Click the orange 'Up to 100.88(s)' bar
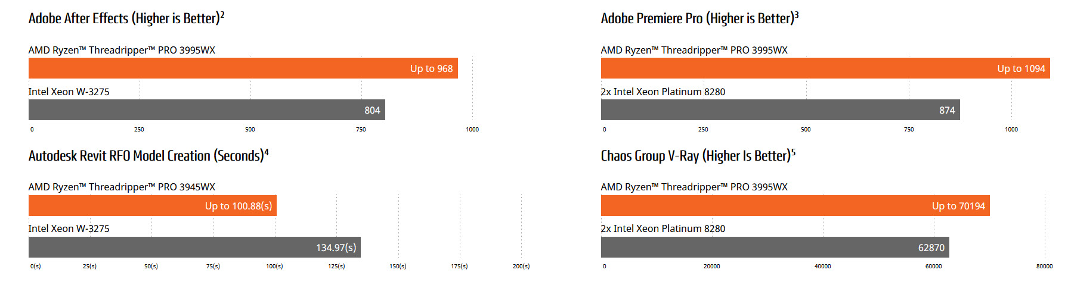This screenshot has height=304, width=1068. (152, 206)
